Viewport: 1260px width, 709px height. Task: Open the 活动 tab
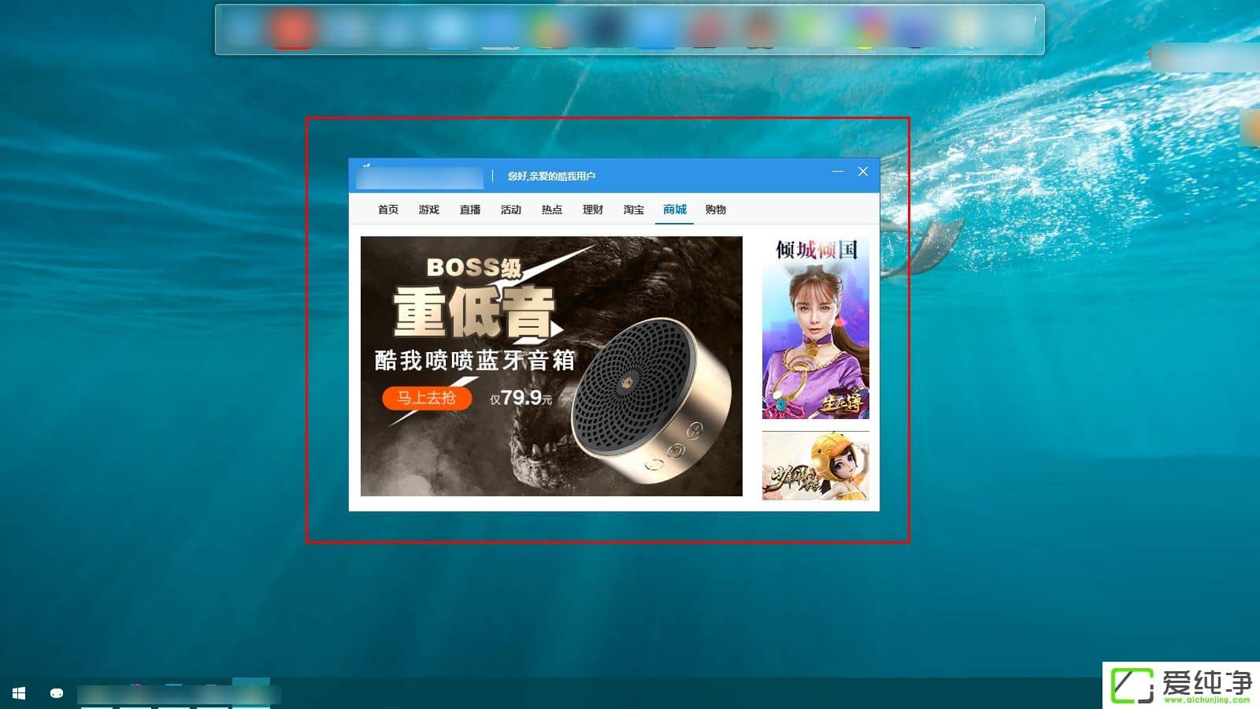click(511, 210)
